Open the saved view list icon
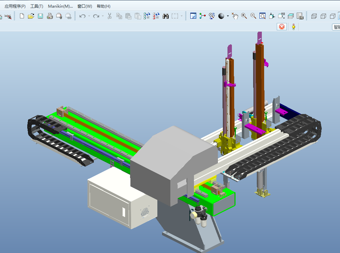The width and height of the screenshot is (340, 253). (281, 16)
